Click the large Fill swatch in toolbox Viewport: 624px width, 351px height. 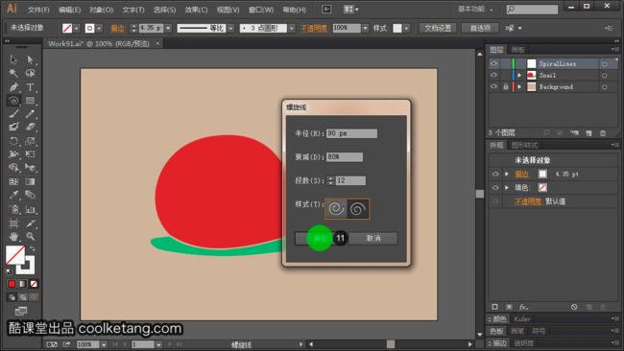point(15,255)
